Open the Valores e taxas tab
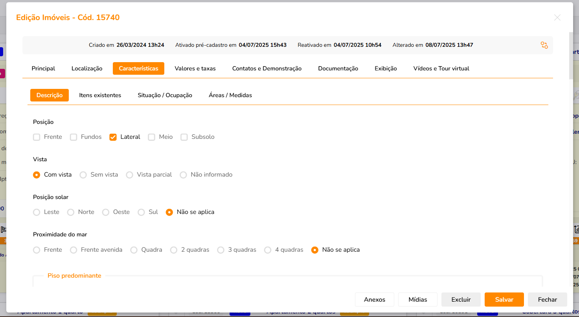Viewport: 579px width, 317px height. (195, 68)
